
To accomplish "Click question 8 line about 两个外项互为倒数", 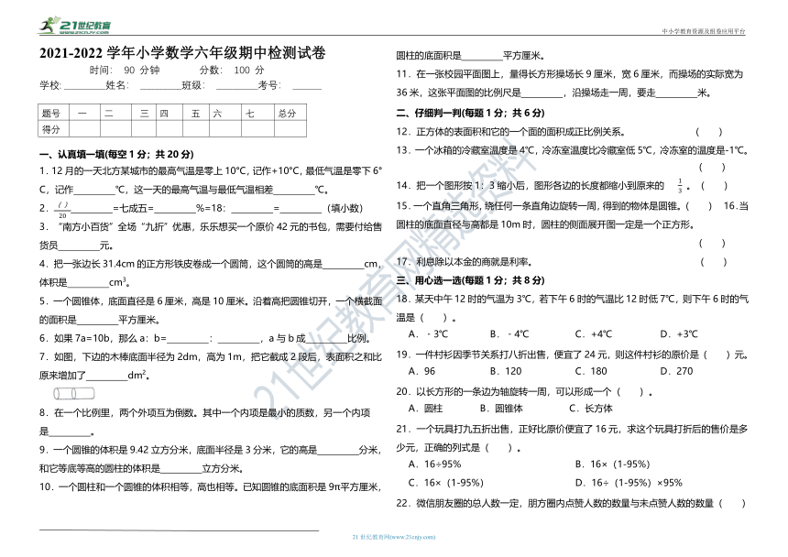I will coord(204,413).
